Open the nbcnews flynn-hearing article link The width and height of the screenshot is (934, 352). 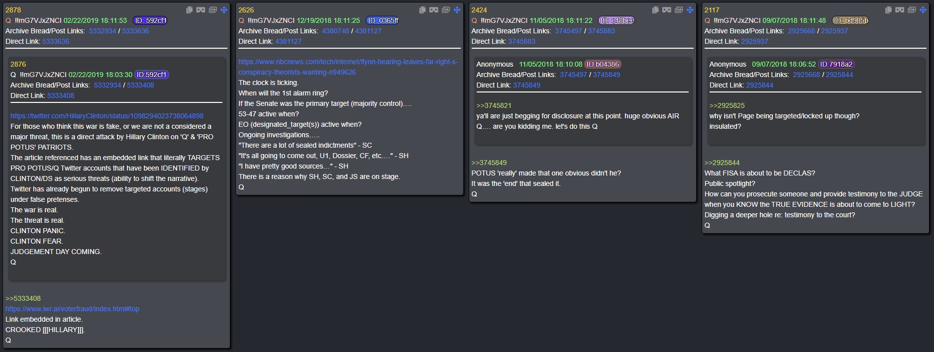point(348,67)
